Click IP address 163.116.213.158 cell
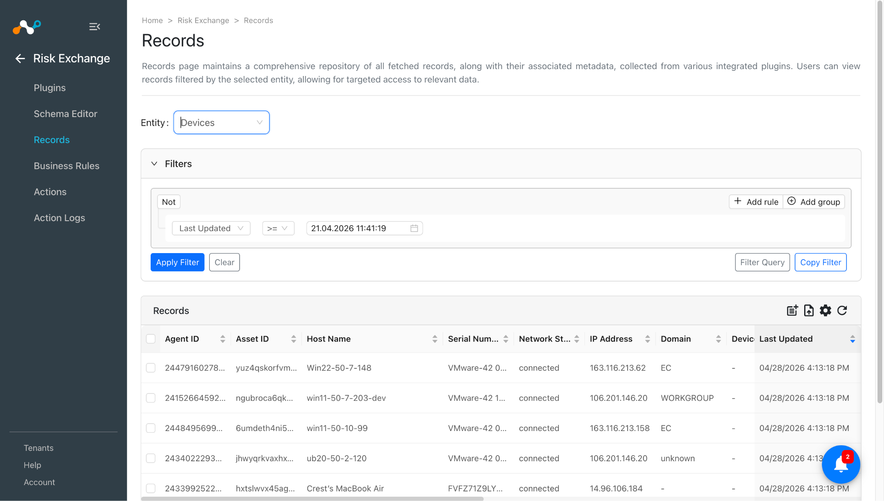The height and width of the screenshot is (501, 884). (620, 428)
